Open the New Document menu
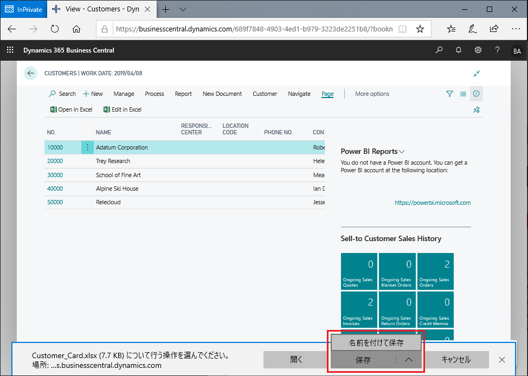 [222, 94]
